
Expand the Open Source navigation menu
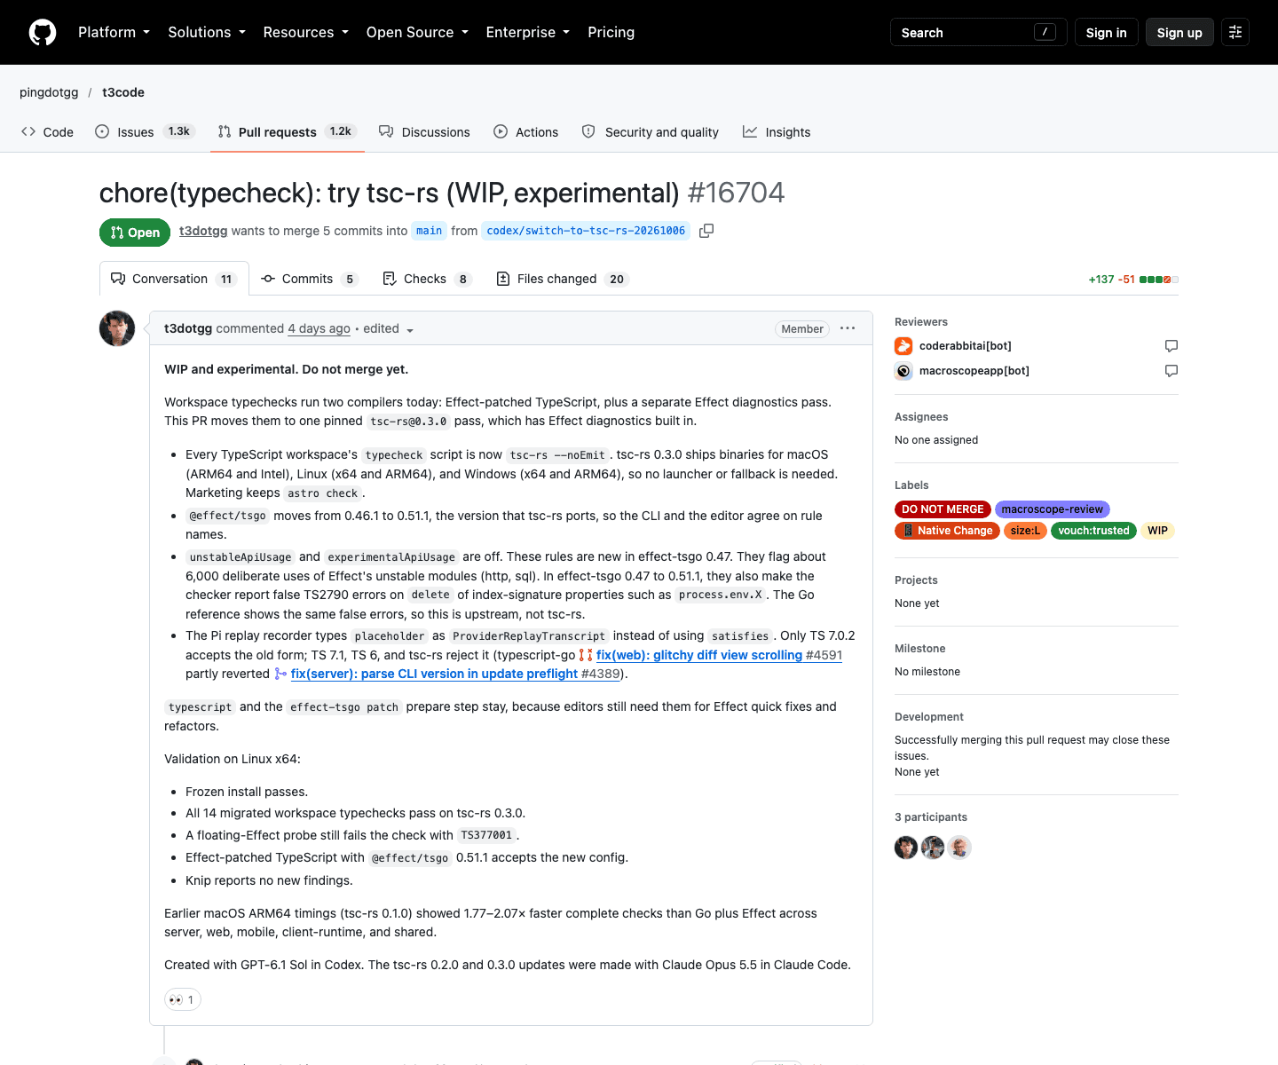point(417,32)
